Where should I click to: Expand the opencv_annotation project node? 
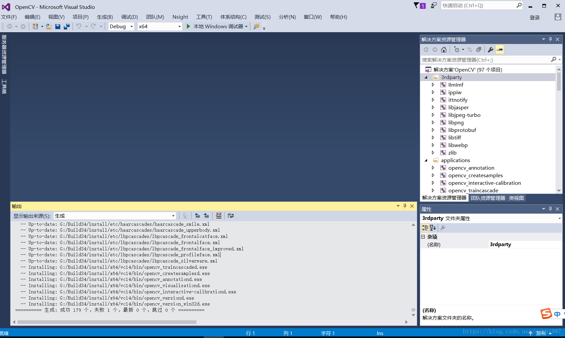click(x=433, y=168)
